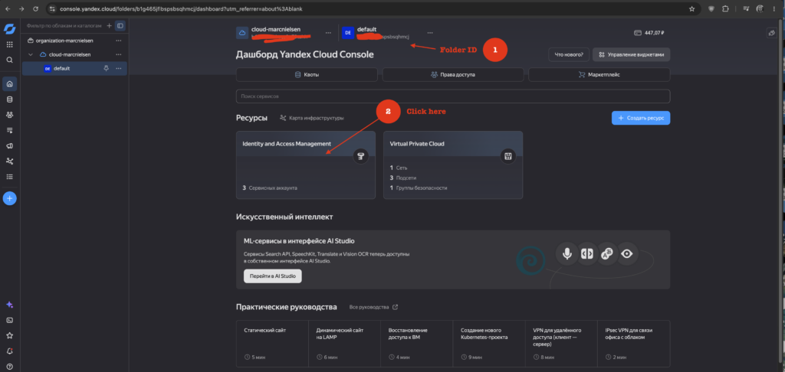Select the default folder in the tree
This screenshot has height=372, width=785.
[x=61, y=68]
